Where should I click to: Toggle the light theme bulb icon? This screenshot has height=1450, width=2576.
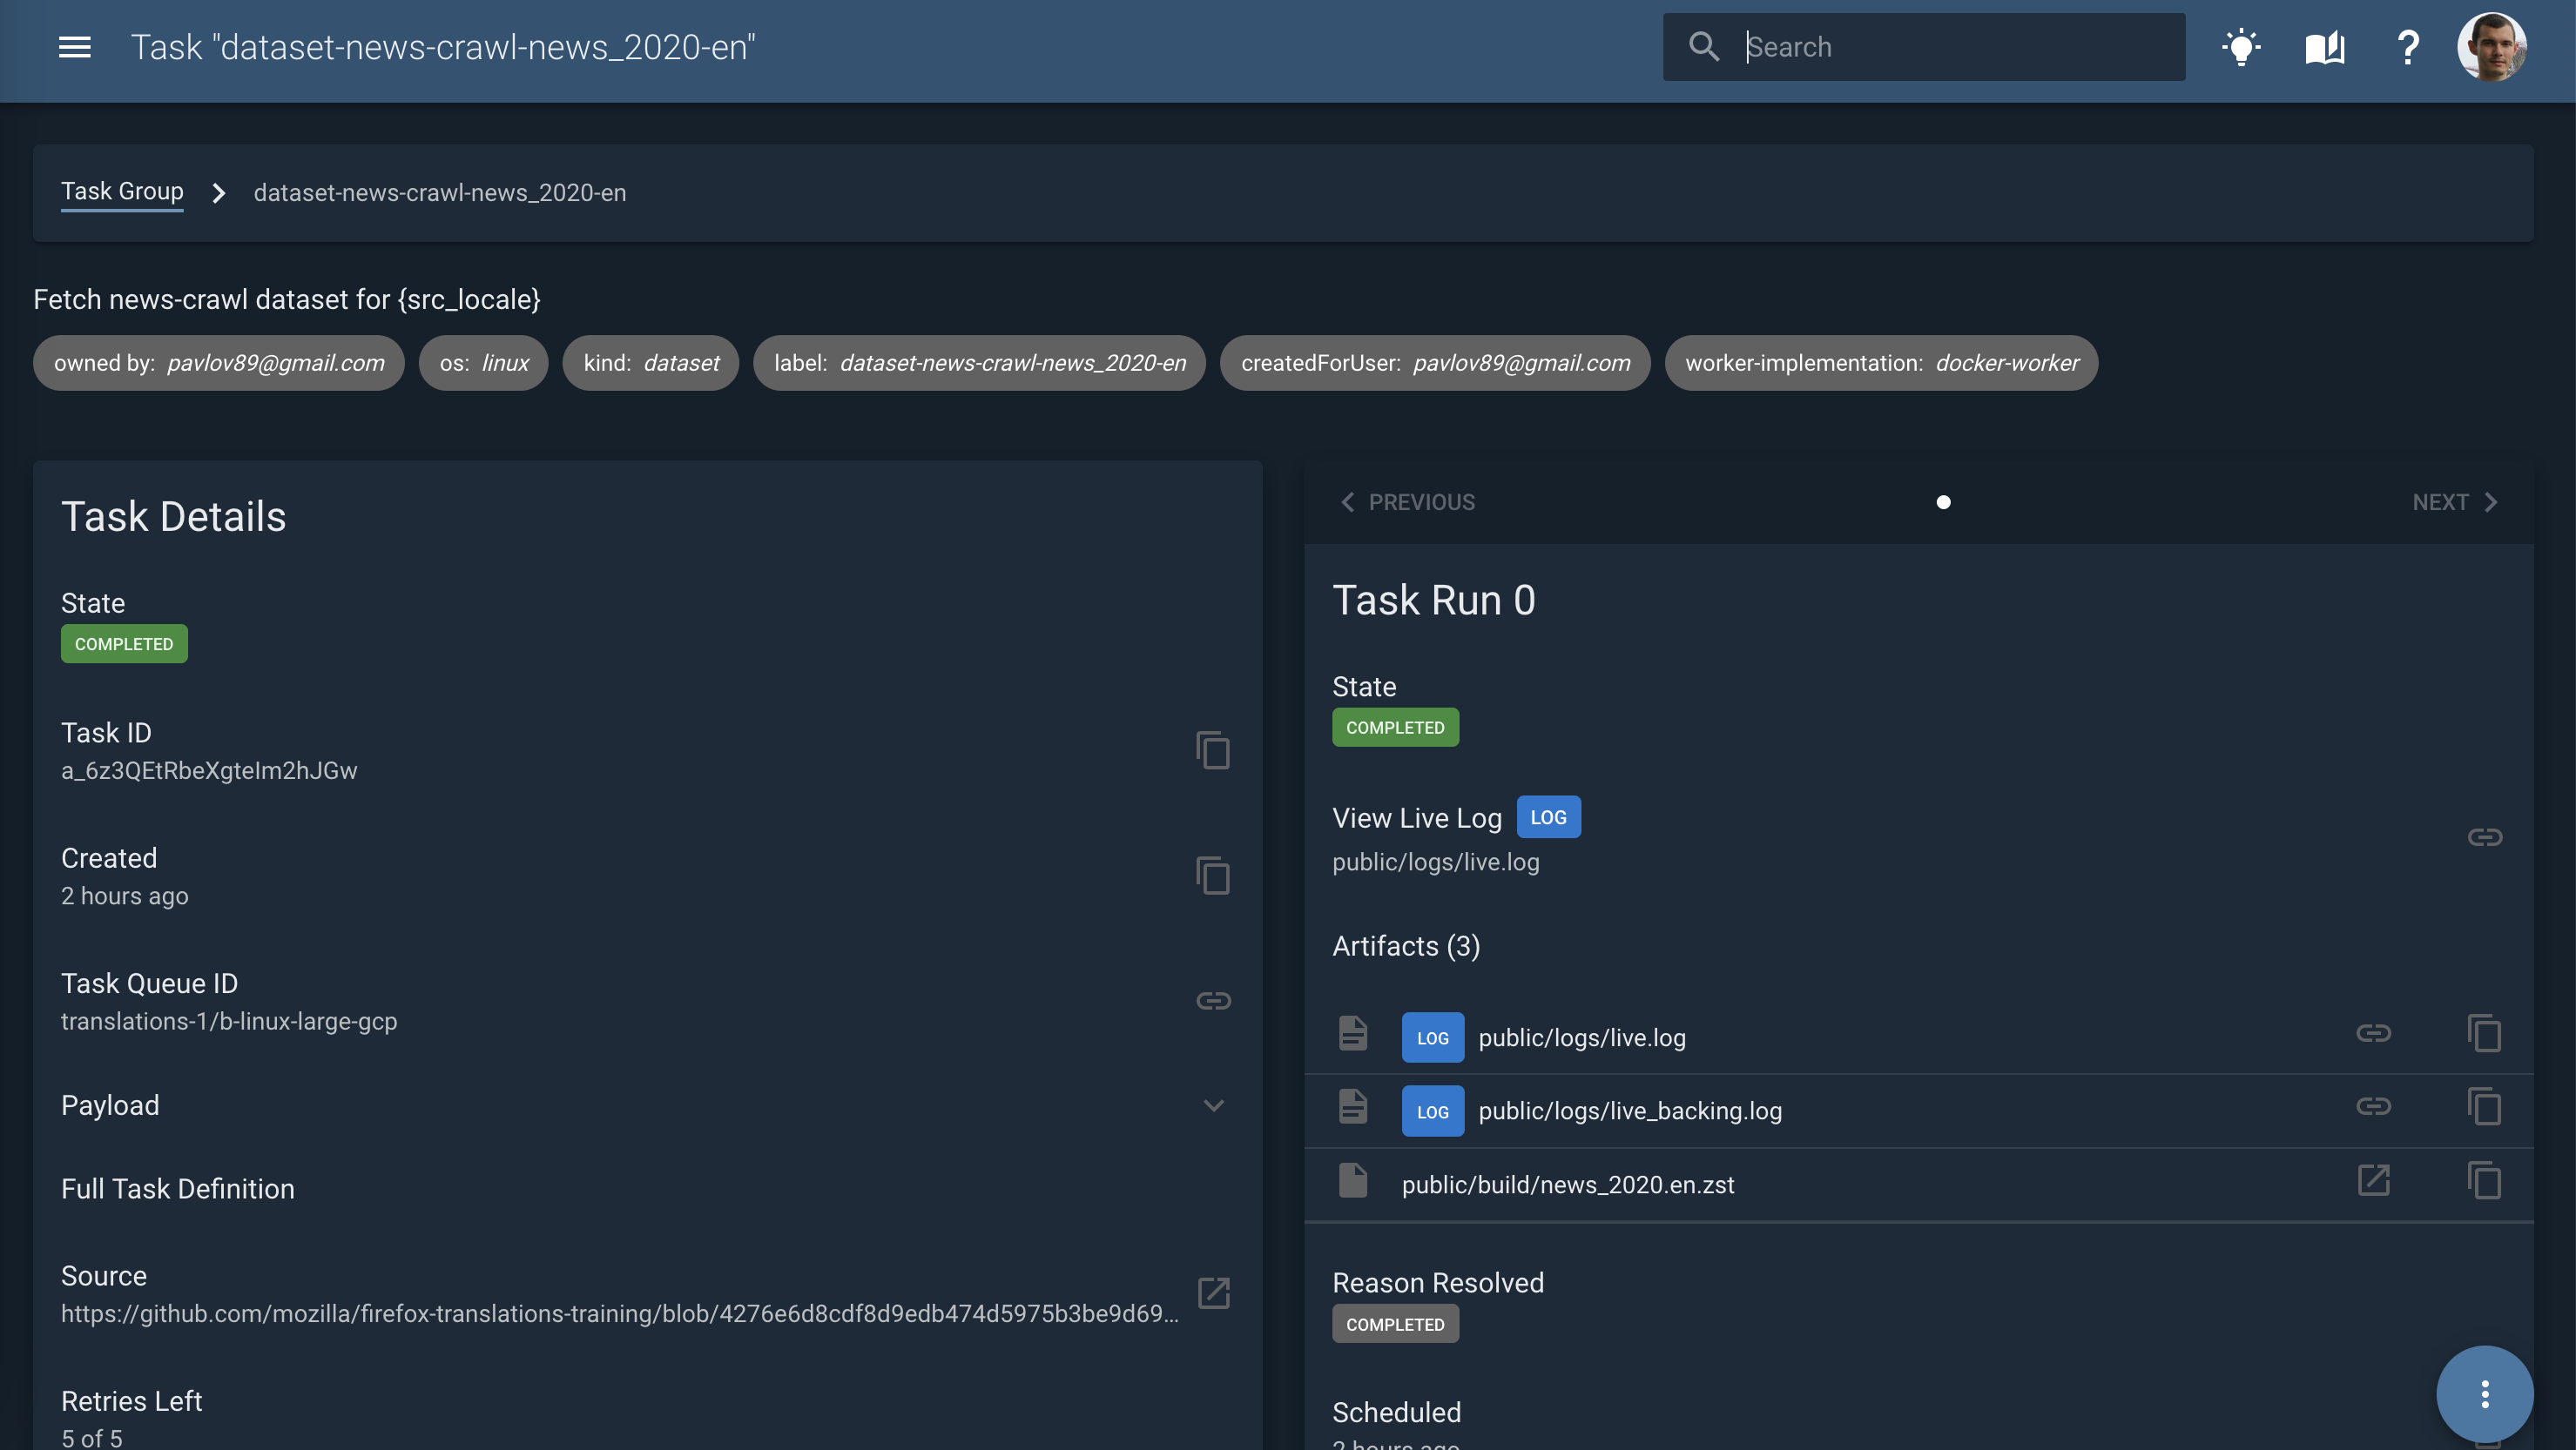point(2241,47)
